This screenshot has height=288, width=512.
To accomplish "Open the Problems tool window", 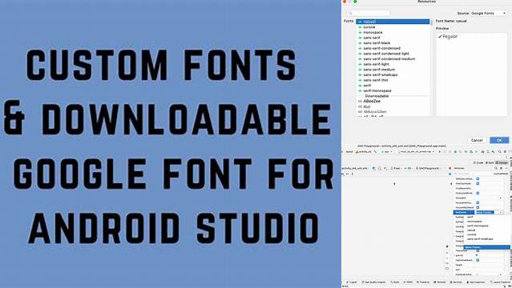I will [423, 282].
